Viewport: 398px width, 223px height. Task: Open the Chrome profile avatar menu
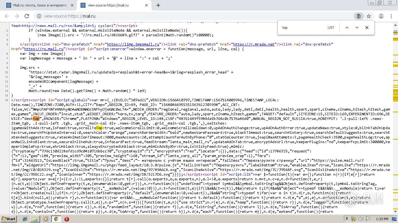pyautogui.click(x=381, y=16)
